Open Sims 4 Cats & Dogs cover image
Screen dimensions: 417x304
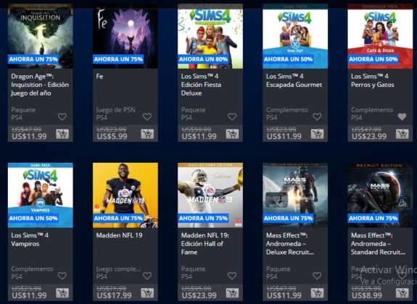pyautogui.click(x=380, y=36)
